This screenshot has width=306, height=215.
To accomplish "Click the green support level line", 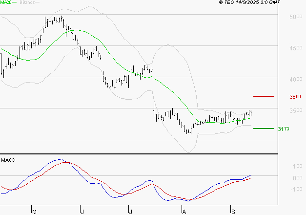I will coord(264,129).
